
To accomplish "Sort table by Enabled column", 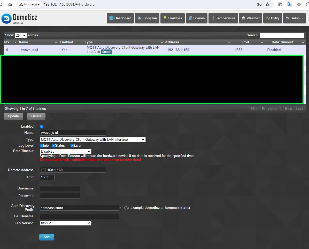I will pyautogui.click(x=71, y=42).
